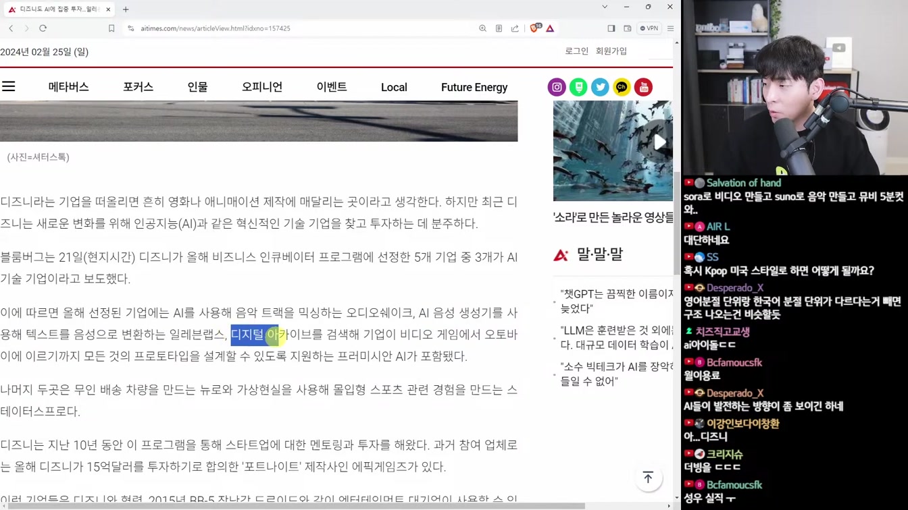Click the 회원가입 link

pos(611,51)
